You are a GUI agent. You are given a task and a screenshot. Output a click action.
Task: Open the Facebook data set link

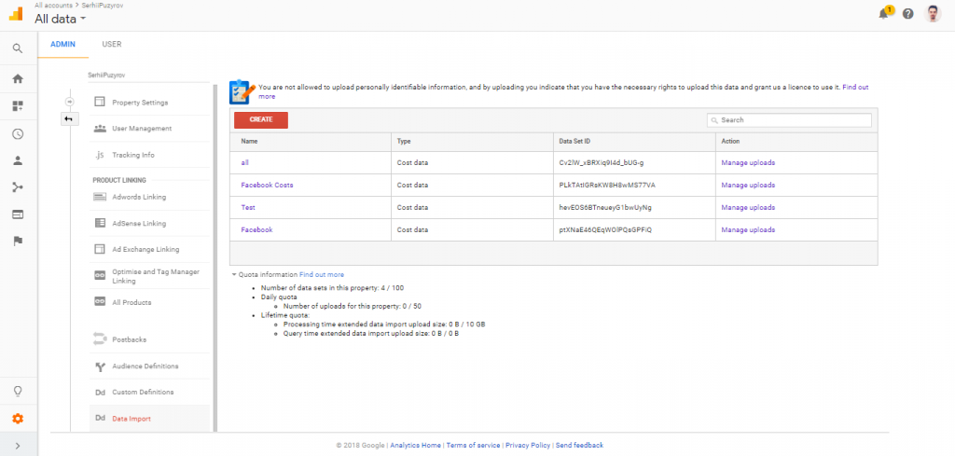point(256,230)
